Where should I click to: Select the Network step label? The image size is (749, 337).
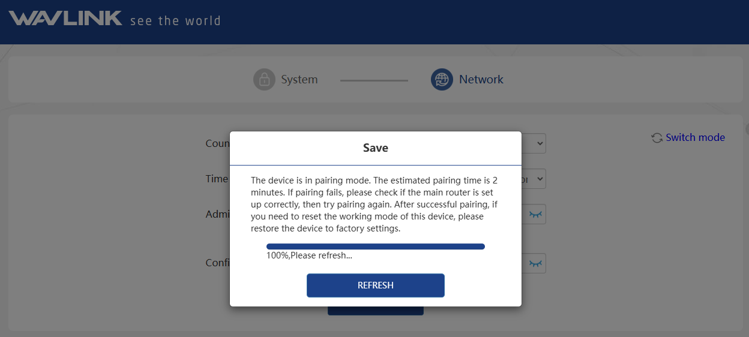(x=481, y=79)
